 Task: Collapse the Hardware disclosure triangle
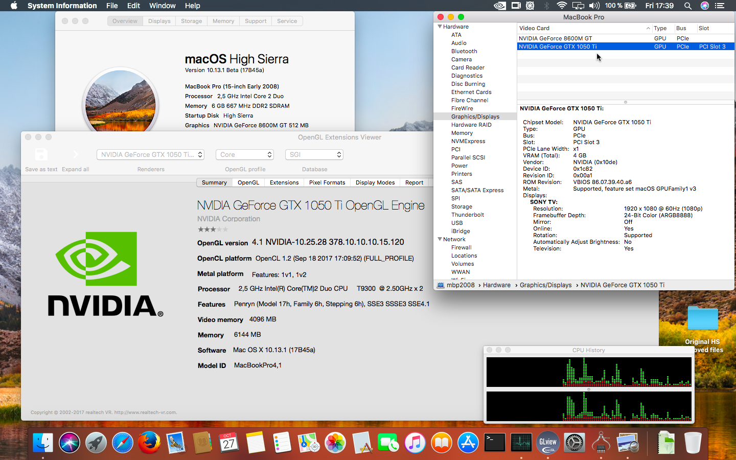[x=440, y=27]
